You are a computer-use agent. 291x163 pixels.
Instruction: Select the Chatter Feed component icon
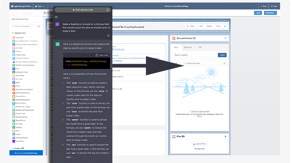tap(13, 55)
